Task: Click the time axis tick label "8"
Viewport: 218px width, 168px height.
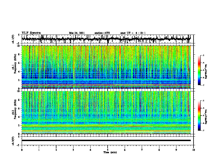Action: pos(159,150)
